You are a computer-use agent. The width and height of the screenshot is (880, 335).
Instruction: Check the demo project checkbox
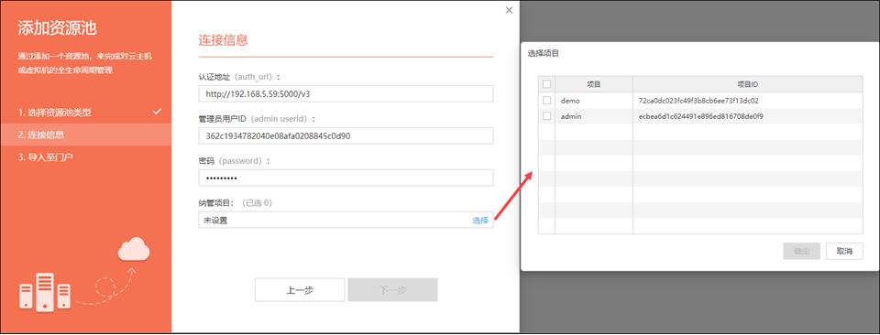546,101
